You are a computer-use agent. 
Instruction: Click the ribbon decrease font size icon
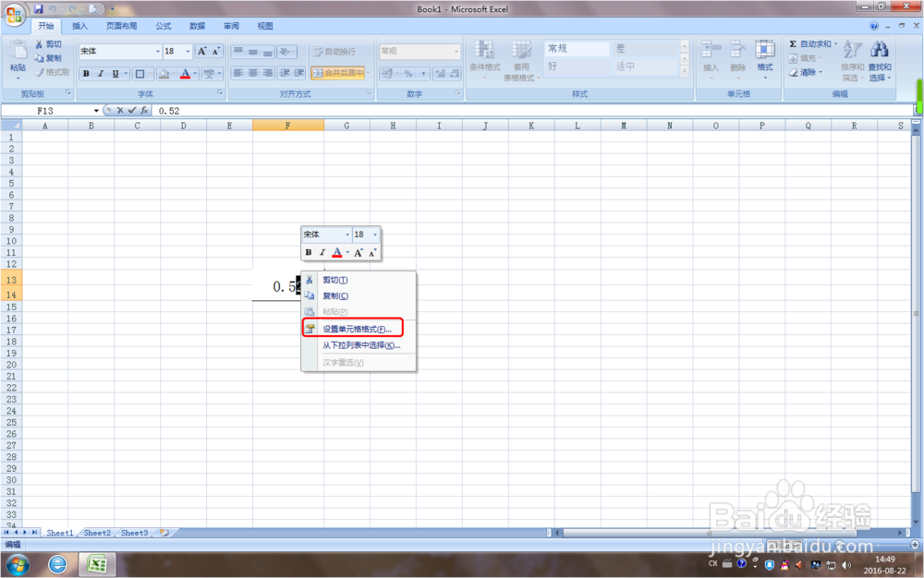216,51
